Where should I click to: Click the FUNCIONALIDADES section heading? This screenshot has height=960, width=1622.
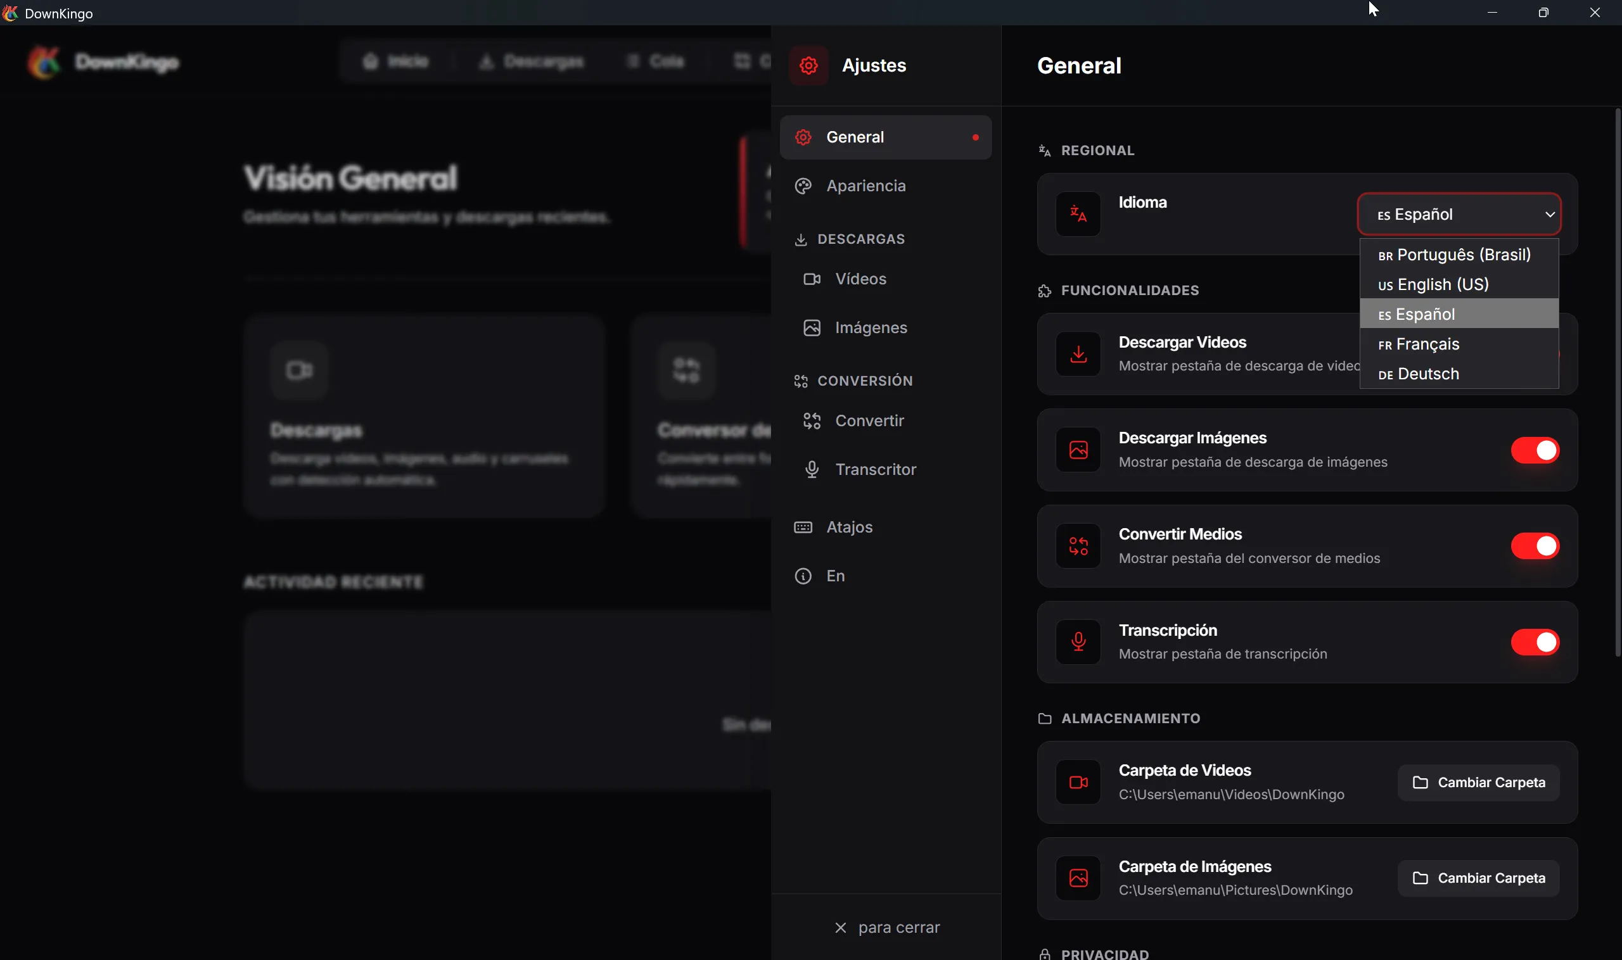[x=1130, y=291]
